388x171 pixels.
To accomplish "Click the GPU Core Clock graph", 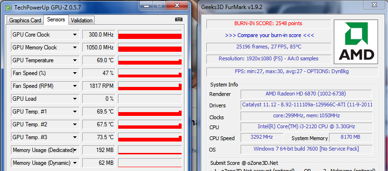I will [x=150, y=35].
